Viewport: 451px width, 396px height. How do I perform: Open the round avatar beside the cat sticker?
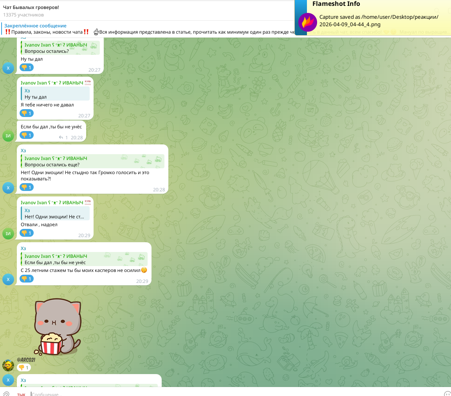pyautogui.click(x=8, y=365)
